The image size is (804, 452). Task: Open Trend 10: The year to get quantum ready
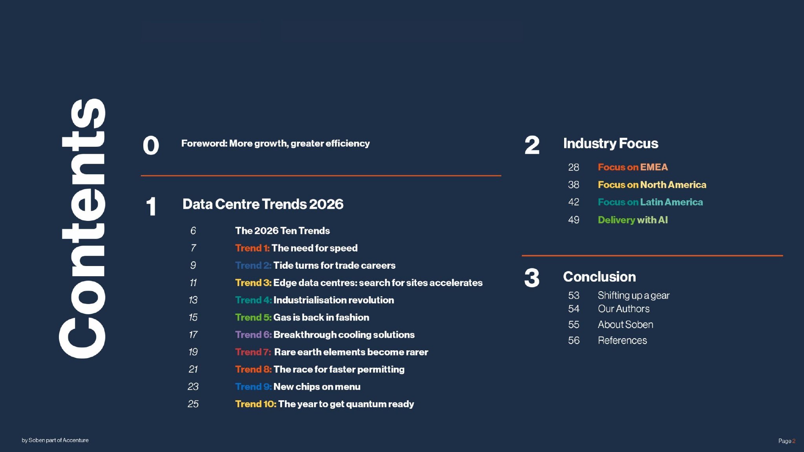tap(324, 404)
